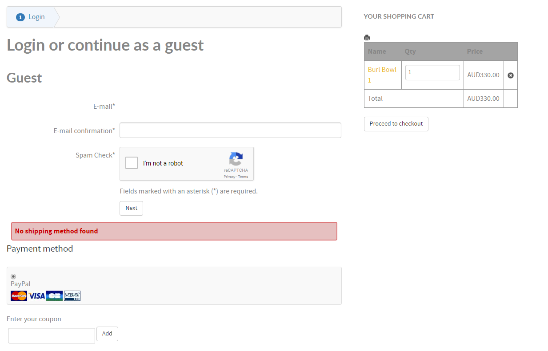Image resolution: width=548 pixels, height=351 pixels.
Task: Click Add to apply the coupon
Action: (107, 334)
